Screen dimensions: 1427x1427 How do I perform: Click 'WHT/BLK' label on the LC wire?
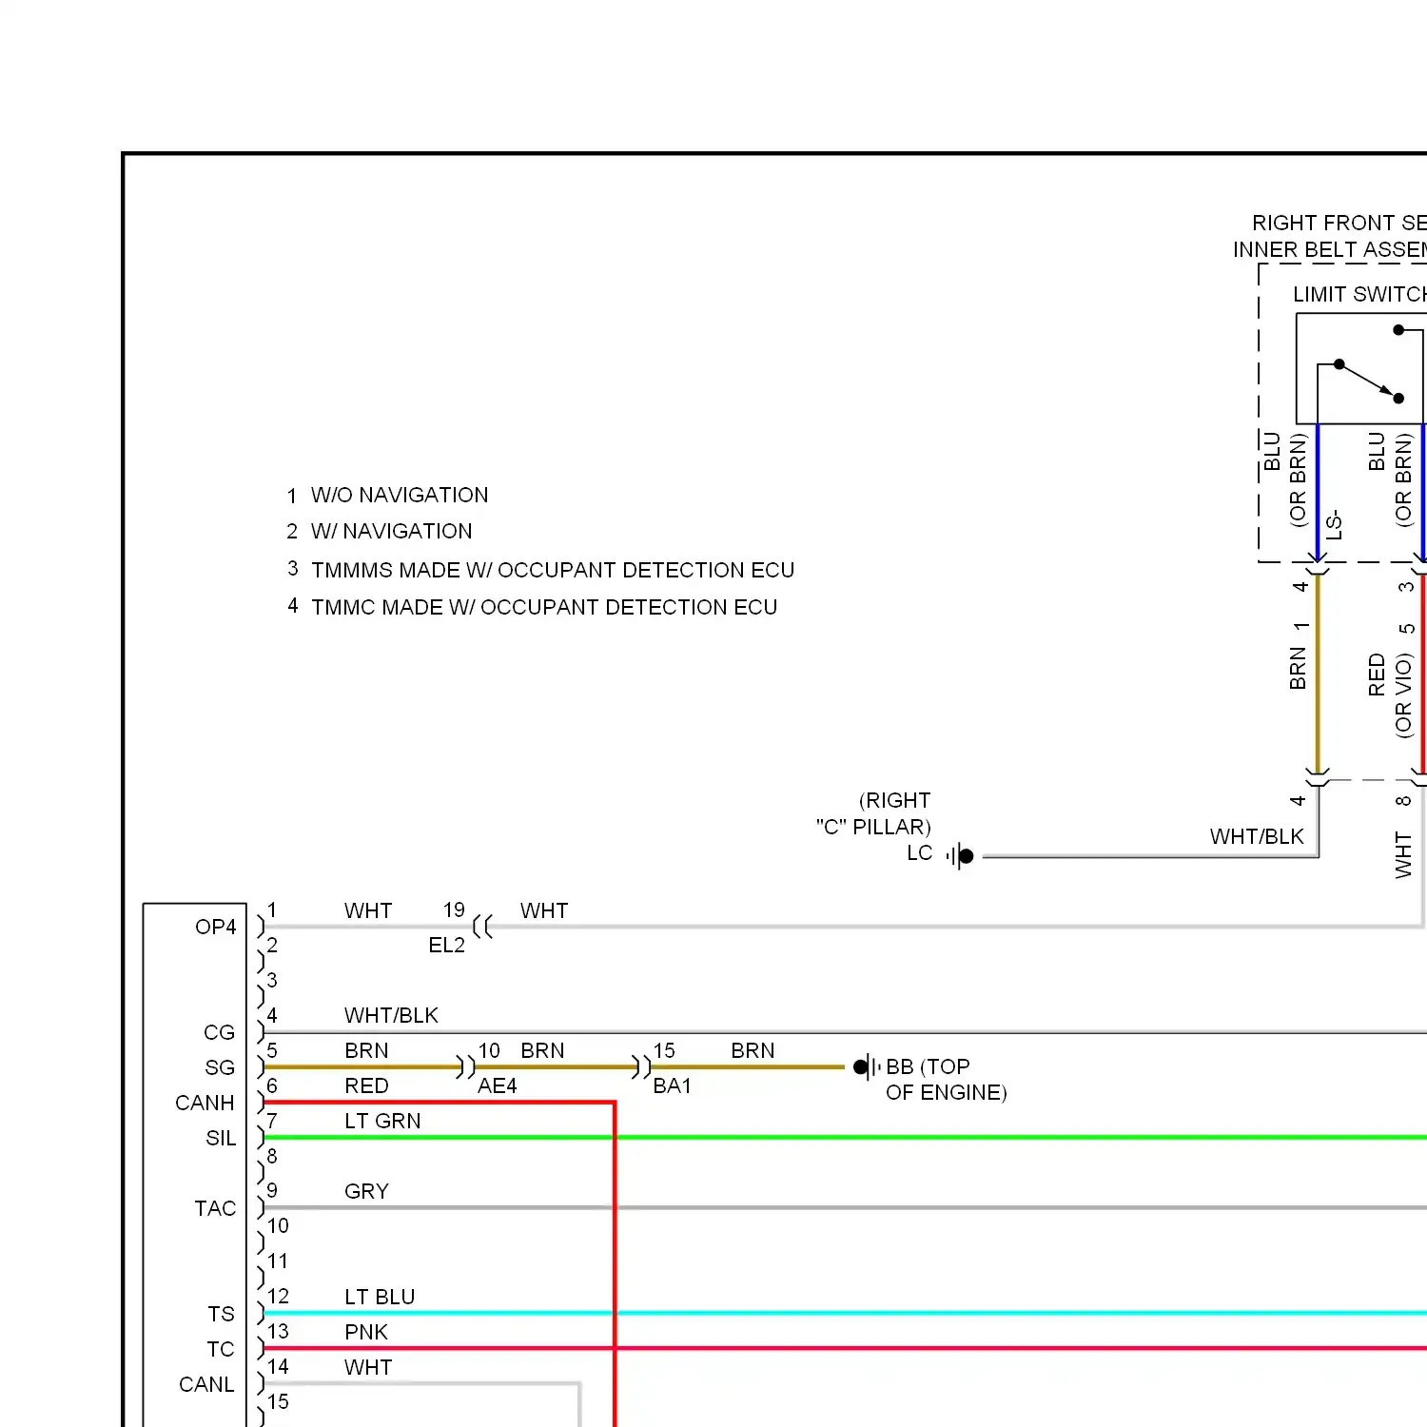point(1257,837)
